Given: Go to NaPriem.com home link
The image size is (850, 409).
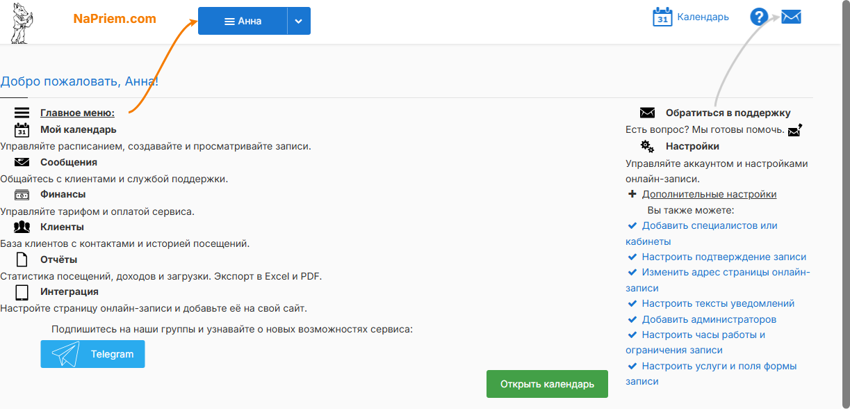Looking at the screenshot, I should point(115,19).
